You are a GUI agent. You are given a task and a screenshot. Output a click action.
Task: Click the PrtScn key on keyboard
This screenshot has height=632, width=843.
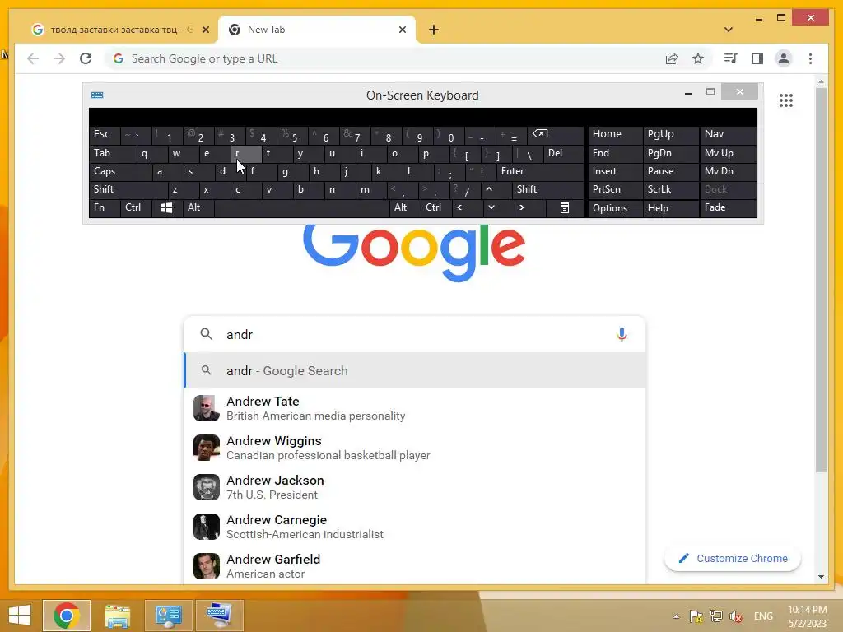click(x=615, y=190)
